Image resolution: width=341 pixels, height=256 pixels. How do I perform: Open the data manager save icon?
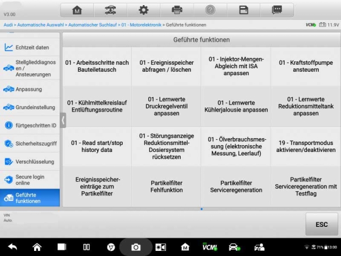point(244,10)
